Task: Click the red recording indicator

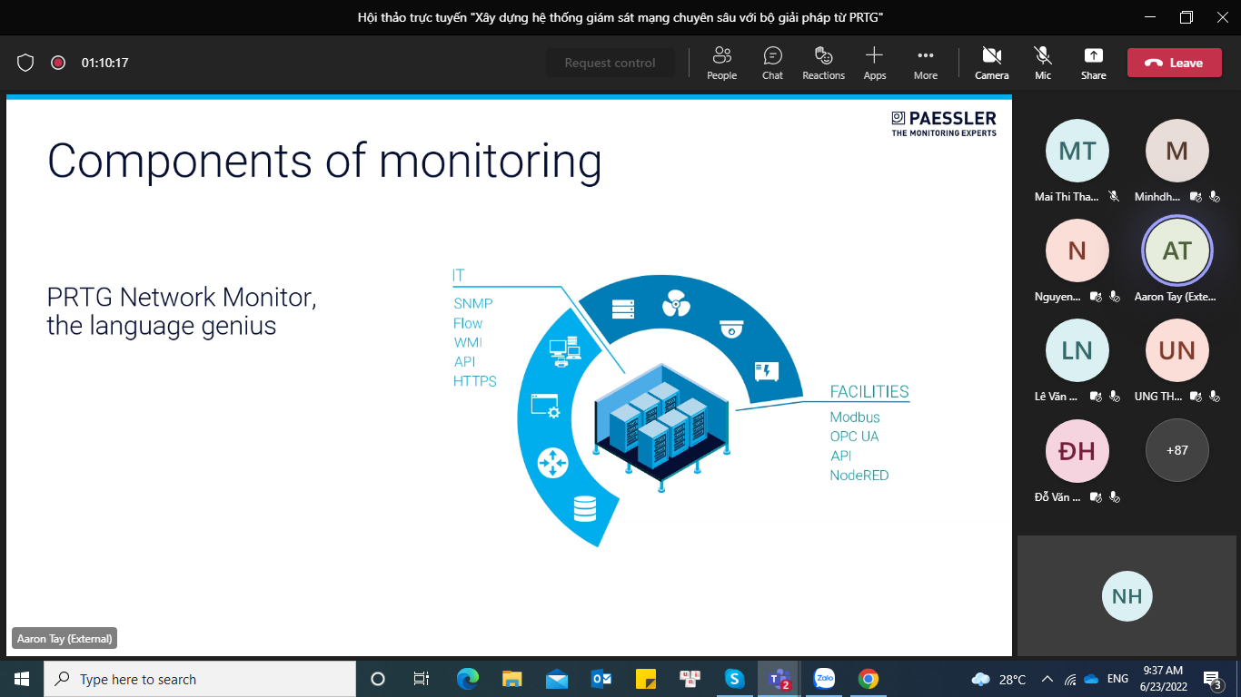Action: [58, 63]
